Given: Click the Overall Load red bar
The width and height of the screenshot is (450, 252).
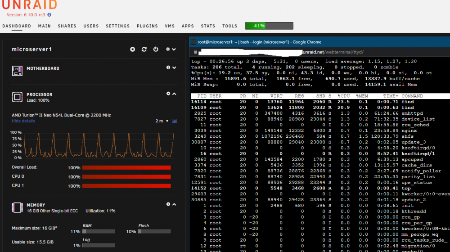Looking at the screenshot, I should pos(126,167).
